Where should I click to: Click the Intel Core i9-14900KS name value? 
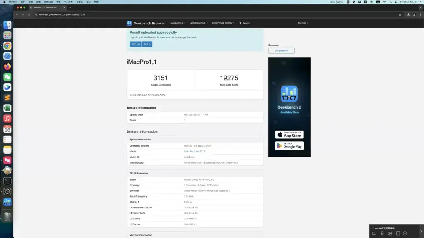tap(199, 179)
